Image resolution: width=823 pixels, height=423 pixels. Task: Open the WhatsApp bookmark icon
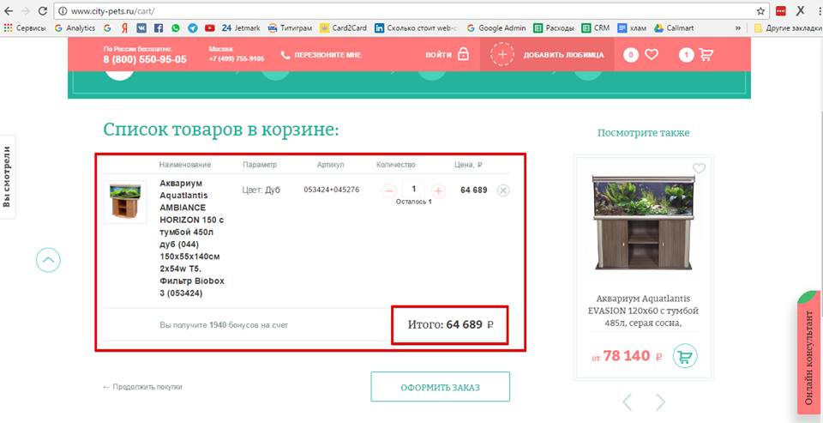pyautogui.click(x=175, y=27)
